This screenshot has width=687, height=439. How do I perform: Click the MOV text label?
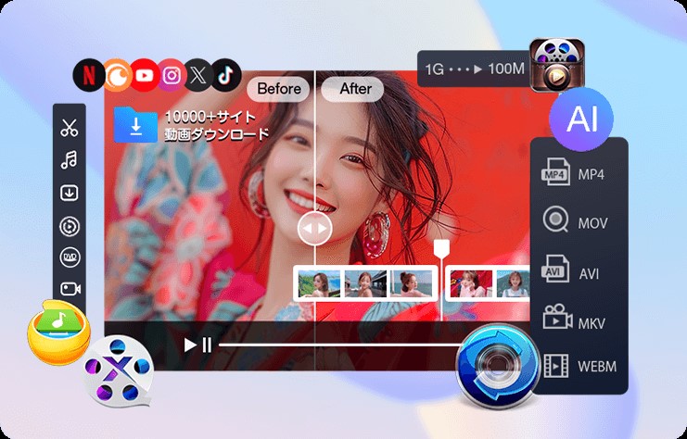(592, 223)
